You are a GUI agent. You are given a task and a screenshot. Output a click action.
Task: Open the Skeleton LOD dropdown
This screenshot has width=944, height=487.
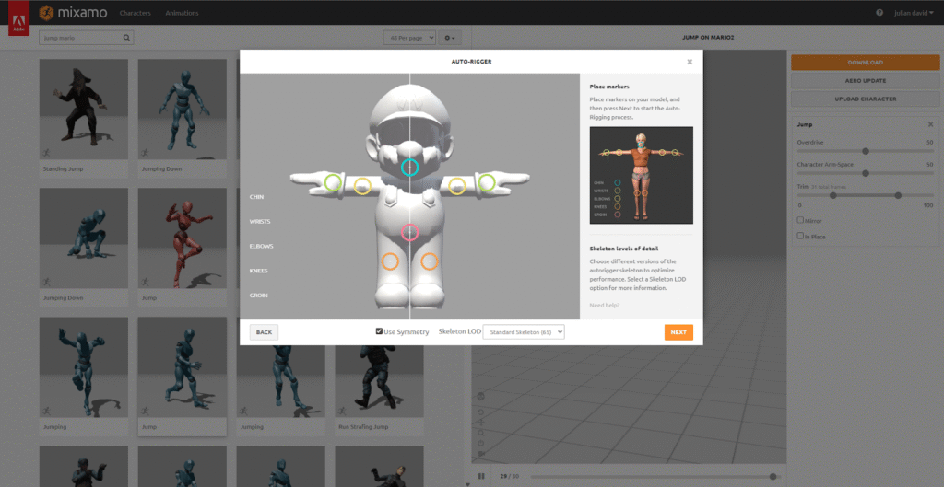coord(523,331)
